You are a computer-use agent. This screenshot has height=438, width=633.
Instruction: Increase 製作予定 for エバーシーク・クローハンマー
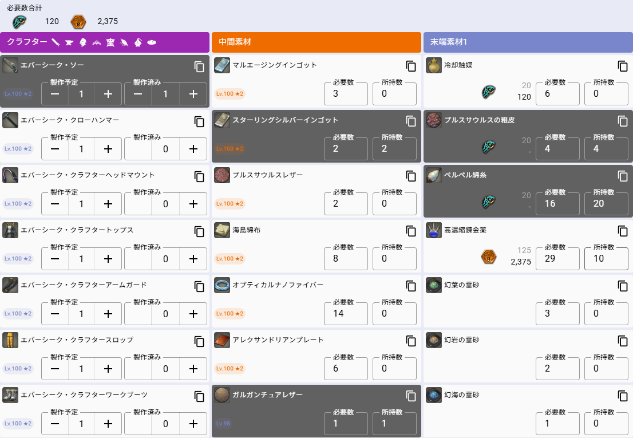(x=108, y=148)
